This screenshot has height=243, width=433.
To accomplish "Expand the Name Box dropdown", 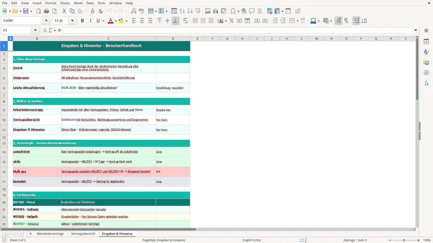I will pos(35,30).
